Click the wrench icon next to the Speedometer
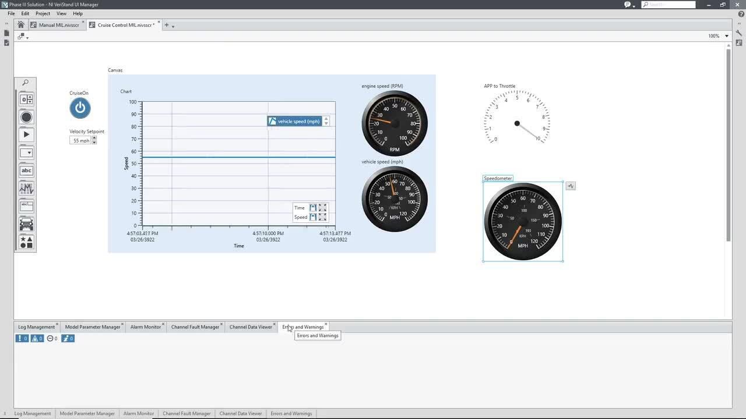This screenshot has width=746, height=419. [x=570, y=185]
